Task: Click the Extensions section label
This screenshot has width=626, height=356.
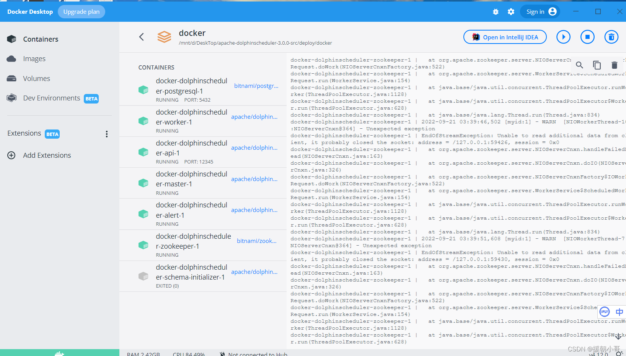Action: coord(24,133)
